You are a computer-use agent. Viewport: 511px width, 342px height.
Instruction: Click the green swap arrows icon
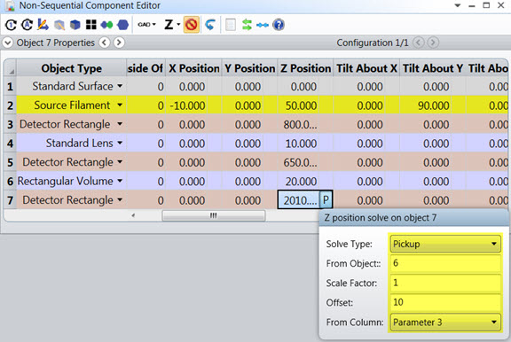(x=247, y=25)
